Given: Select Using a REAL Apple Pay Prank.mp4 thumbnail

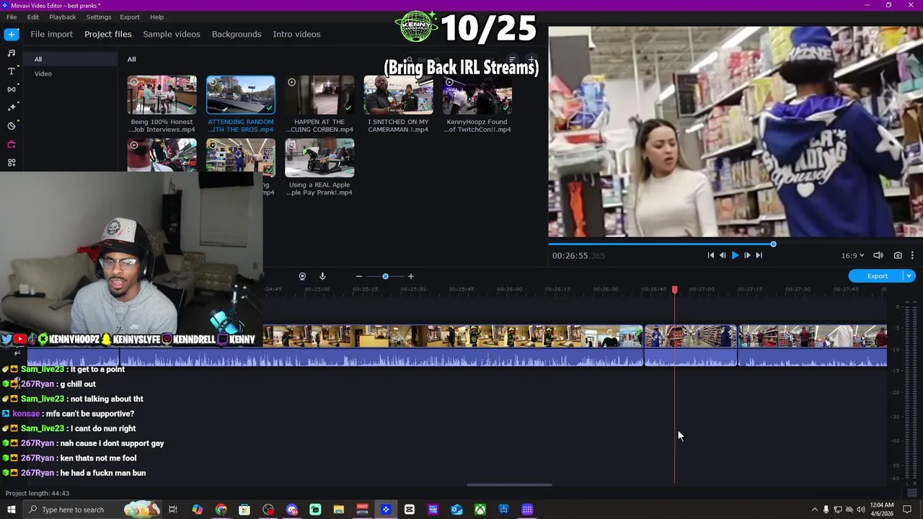Looking at the screenshot, I should pyautogui.click(x=319, y=158).
